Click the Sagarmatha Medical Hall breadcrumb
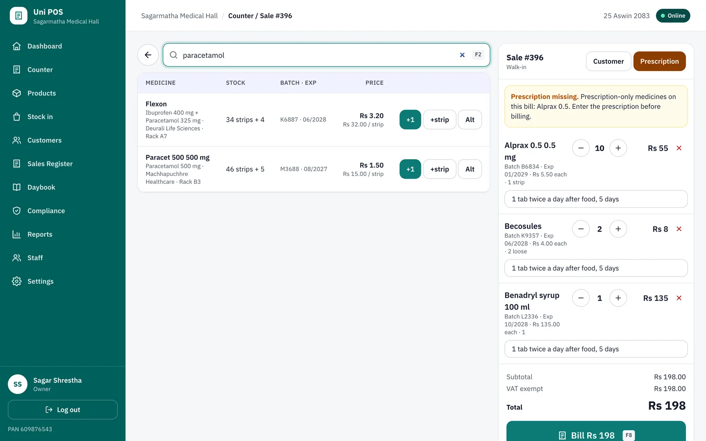Viewport: 706px width, 441px height. [179, 16]
